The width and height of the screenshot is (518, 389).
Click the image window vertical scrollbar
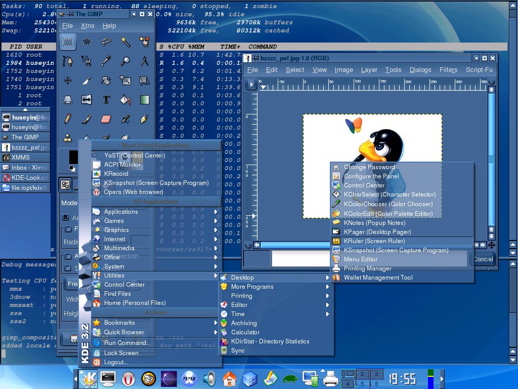click(492, 159)
